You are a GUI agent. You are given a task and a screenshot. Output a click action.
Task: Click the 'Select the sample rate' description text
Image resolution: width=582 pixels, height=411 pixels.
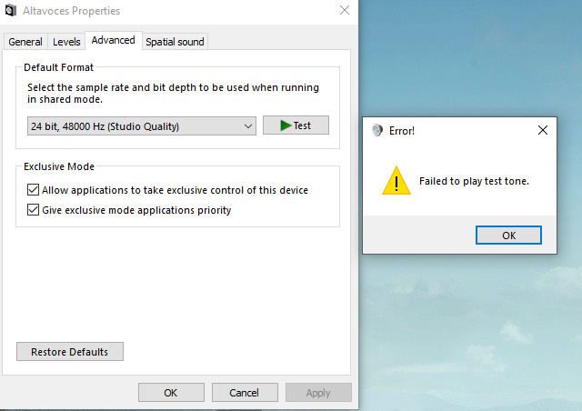coord(173,93)
